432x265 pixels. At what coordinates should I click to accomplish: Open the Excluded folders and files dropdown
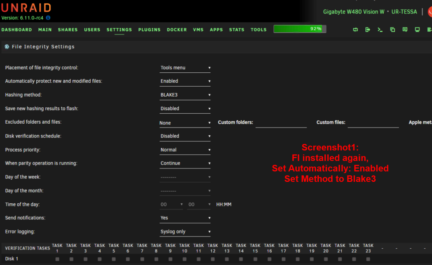pos(185,123)
